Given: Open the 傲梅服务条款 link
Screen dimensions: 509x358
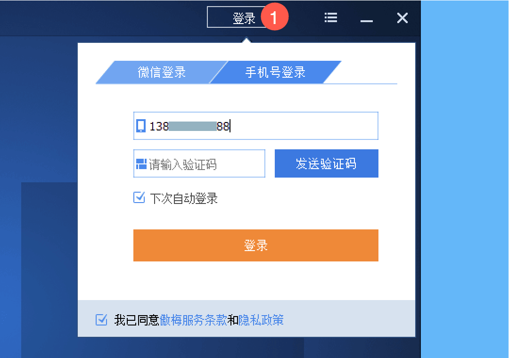Looking at the screenshot, I should (194, 320).
